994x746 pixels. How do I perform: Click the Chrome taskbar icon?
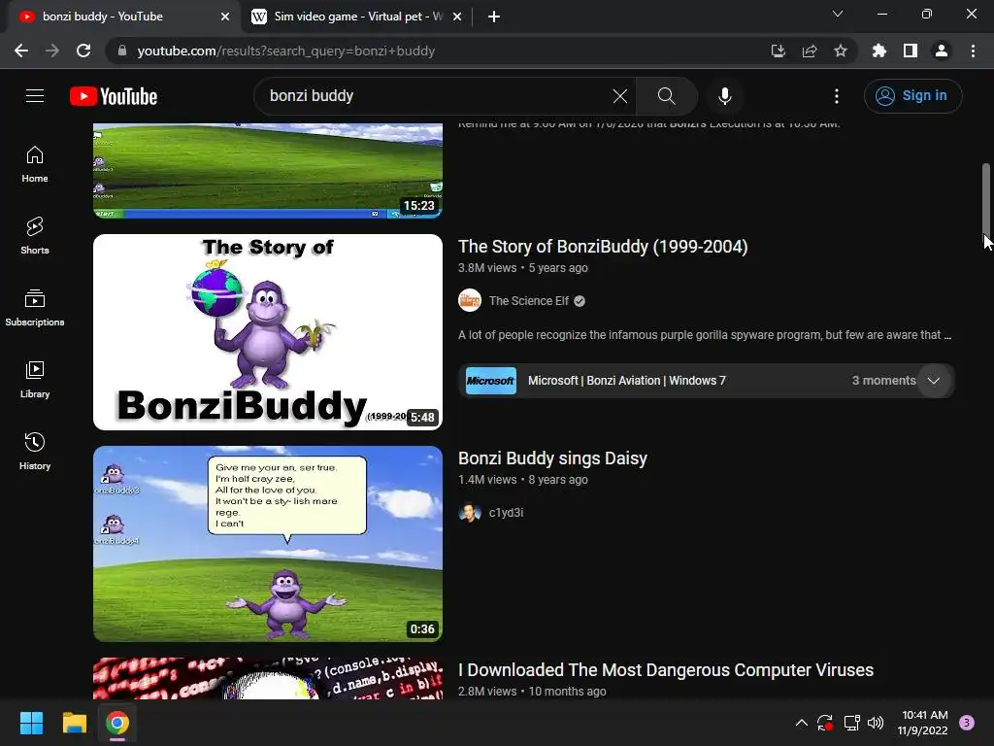point(117,723)
